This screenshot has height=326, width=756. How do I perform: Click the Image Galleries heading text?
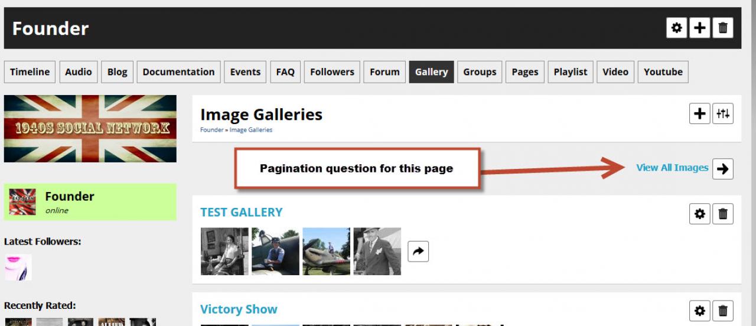261,114
